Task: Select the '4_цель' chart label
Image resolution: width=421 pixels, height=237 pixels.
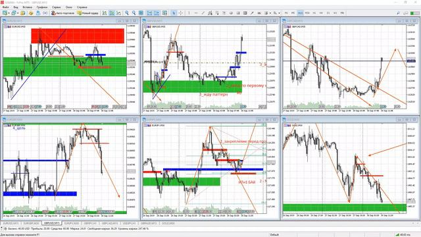Action: point(19,128)
